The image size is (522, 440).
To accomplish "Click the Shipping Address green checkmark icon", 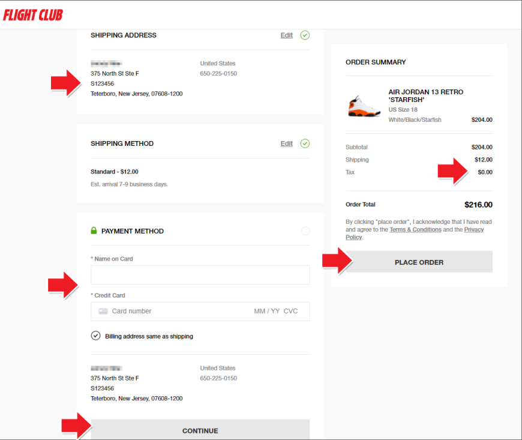I will [305, 35].
